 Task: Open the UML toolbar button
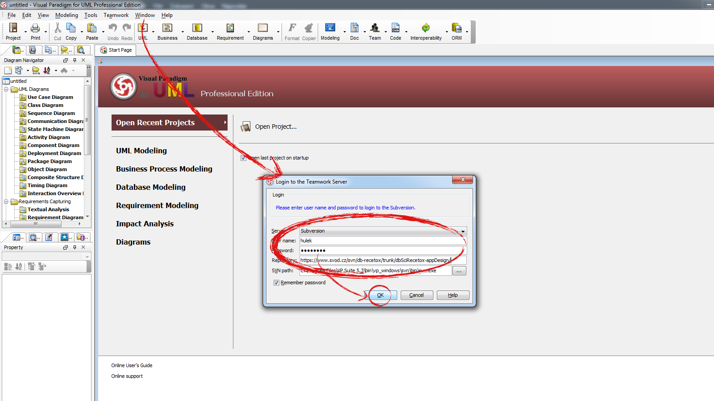143,31
